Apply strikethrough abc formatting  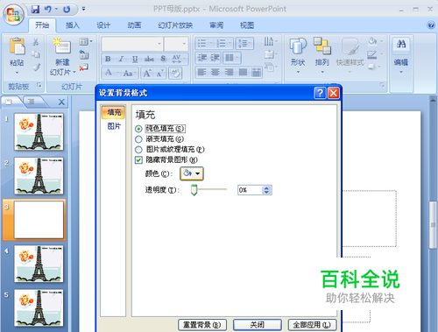(x=149, y=59)
